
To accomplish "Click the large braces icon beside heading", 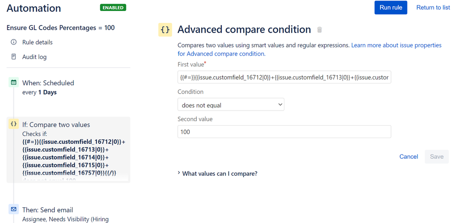I will [x=165, y=30].
